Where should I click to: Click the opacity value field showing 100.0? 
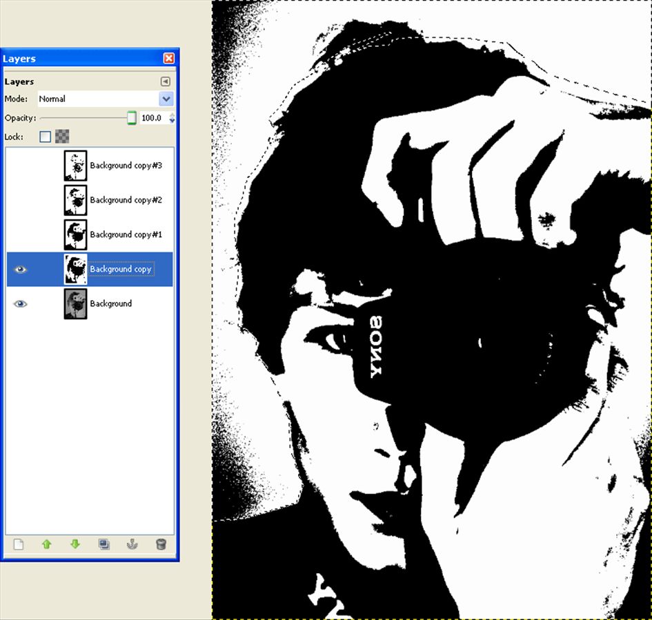[x=153, y=118]
